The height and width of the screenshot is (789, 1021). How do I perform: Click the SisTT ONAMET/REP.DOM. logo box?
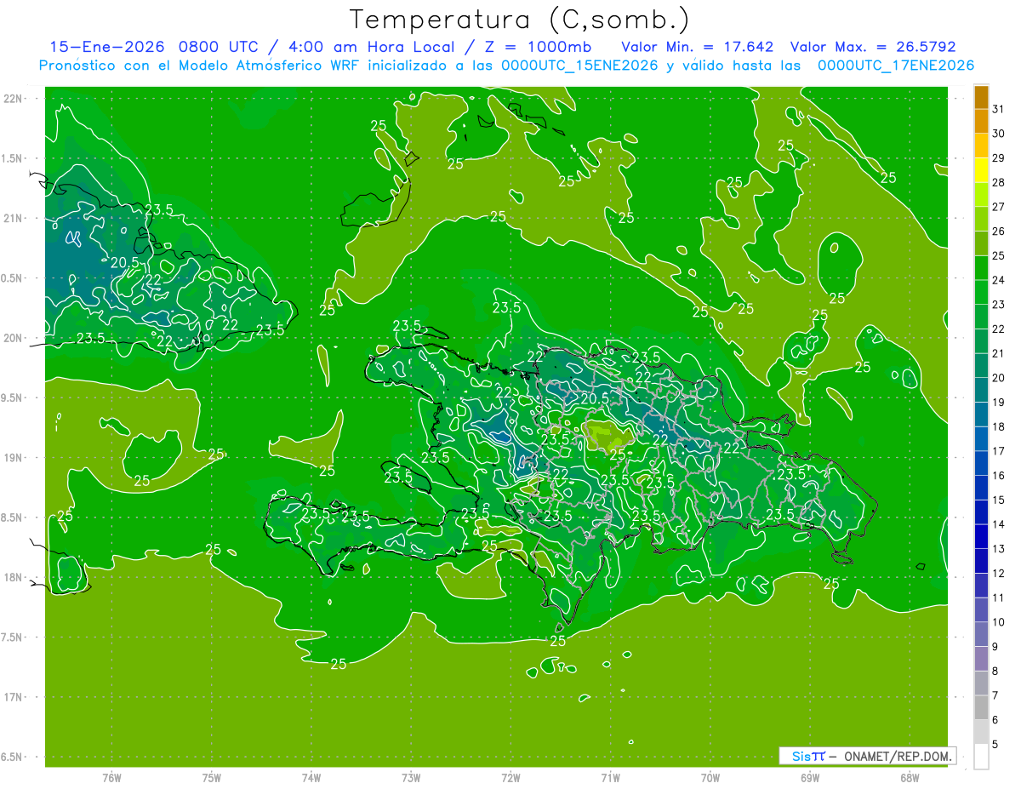click(867, 756)
